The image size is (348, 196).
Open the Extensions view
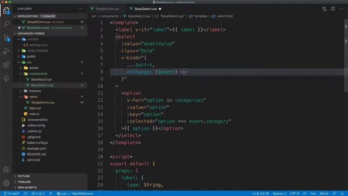pyautogui.click(x=6, y=65)
